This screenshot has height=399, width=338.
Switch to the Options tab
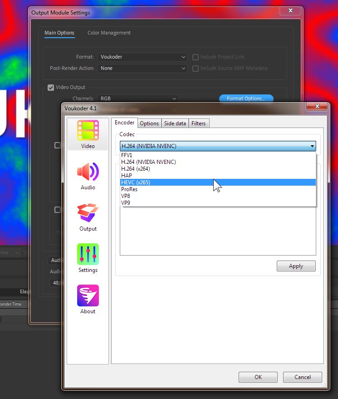(x=149, y=123)
